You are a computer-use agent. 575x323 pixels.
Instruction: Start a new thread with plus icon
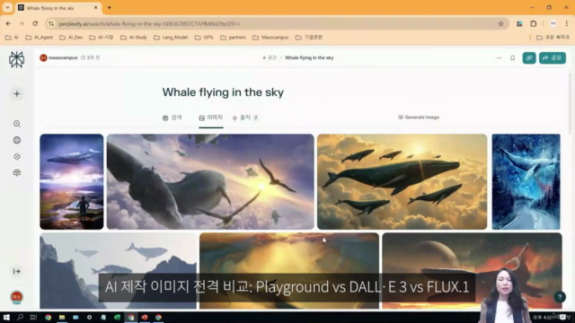[x=16, y=93]
